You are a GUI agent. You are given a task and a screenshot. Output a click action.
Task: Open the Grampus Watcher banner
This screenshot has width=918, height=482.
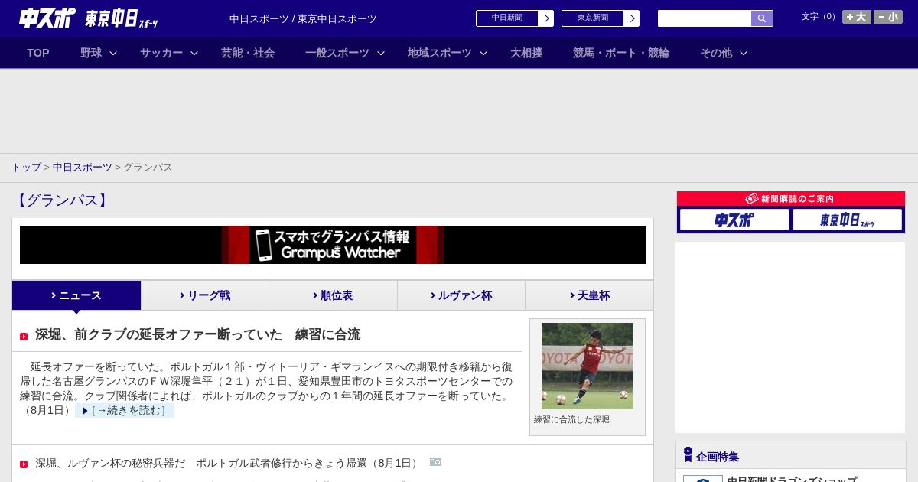(333, 245)
